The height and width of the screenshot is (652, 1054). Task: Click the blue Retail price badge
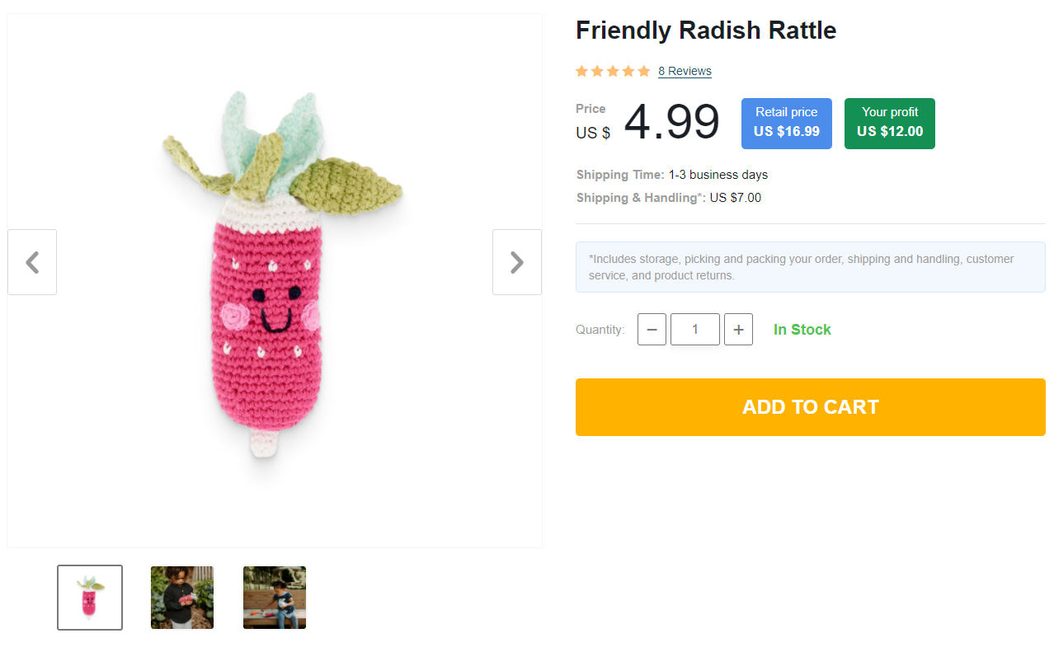click(786, 123)
